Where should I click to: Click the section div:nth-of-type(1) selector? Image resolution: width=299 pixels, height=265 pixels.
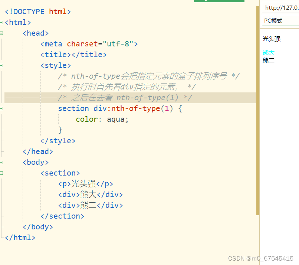[119, 108]
